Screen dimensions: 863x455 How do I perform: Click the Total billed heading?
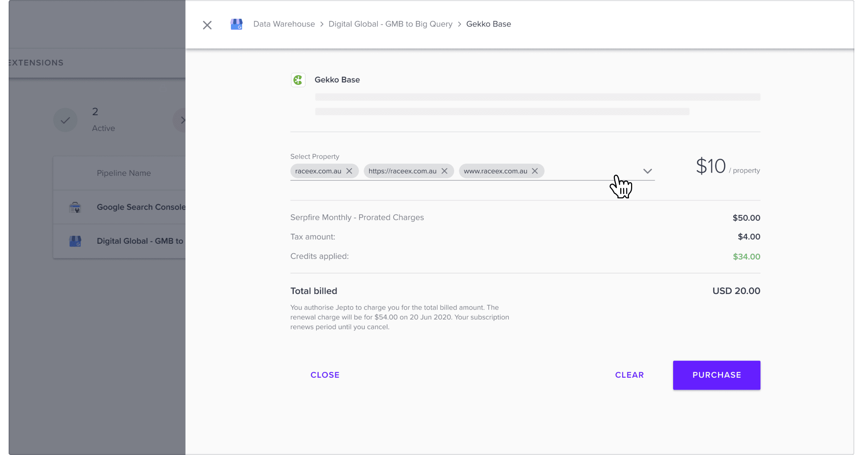(314, 291)
